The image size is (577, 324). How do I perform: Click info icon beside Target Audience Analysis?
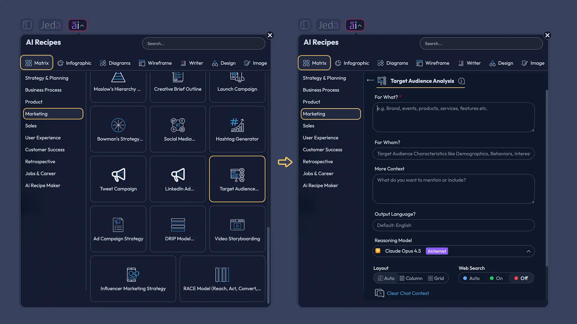point(461,81)
